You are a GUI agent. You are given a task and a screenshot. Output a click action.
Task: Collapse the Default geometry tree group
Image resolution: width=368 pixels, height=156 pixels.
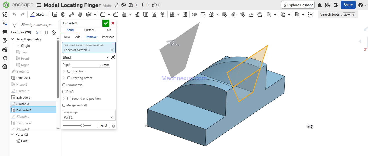pos(12,39)
